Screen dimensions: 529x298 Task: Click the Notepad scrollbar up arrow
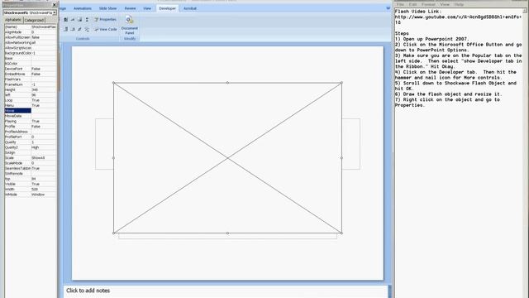526,11
